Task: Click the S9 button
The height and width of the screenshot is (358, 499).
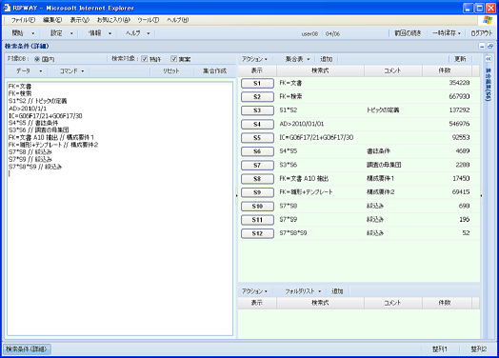Action: click(x=257, y=192)
